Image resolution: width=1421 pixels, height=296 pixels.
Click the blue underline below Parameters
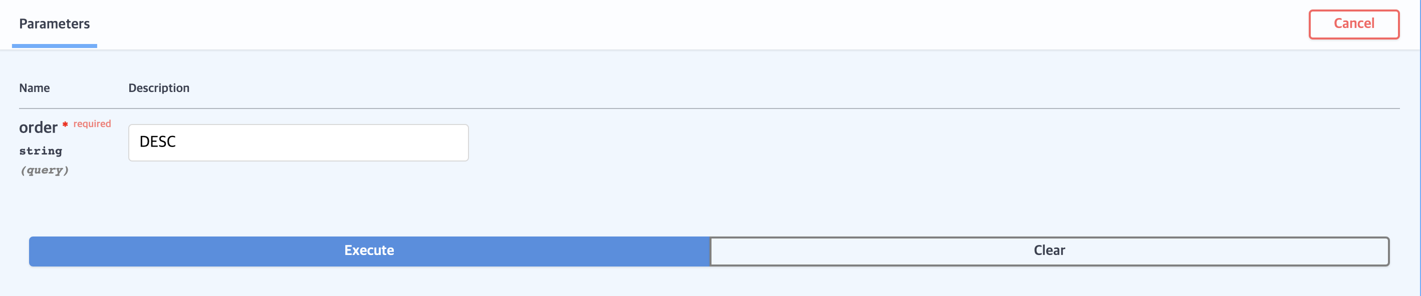(54, 45)
